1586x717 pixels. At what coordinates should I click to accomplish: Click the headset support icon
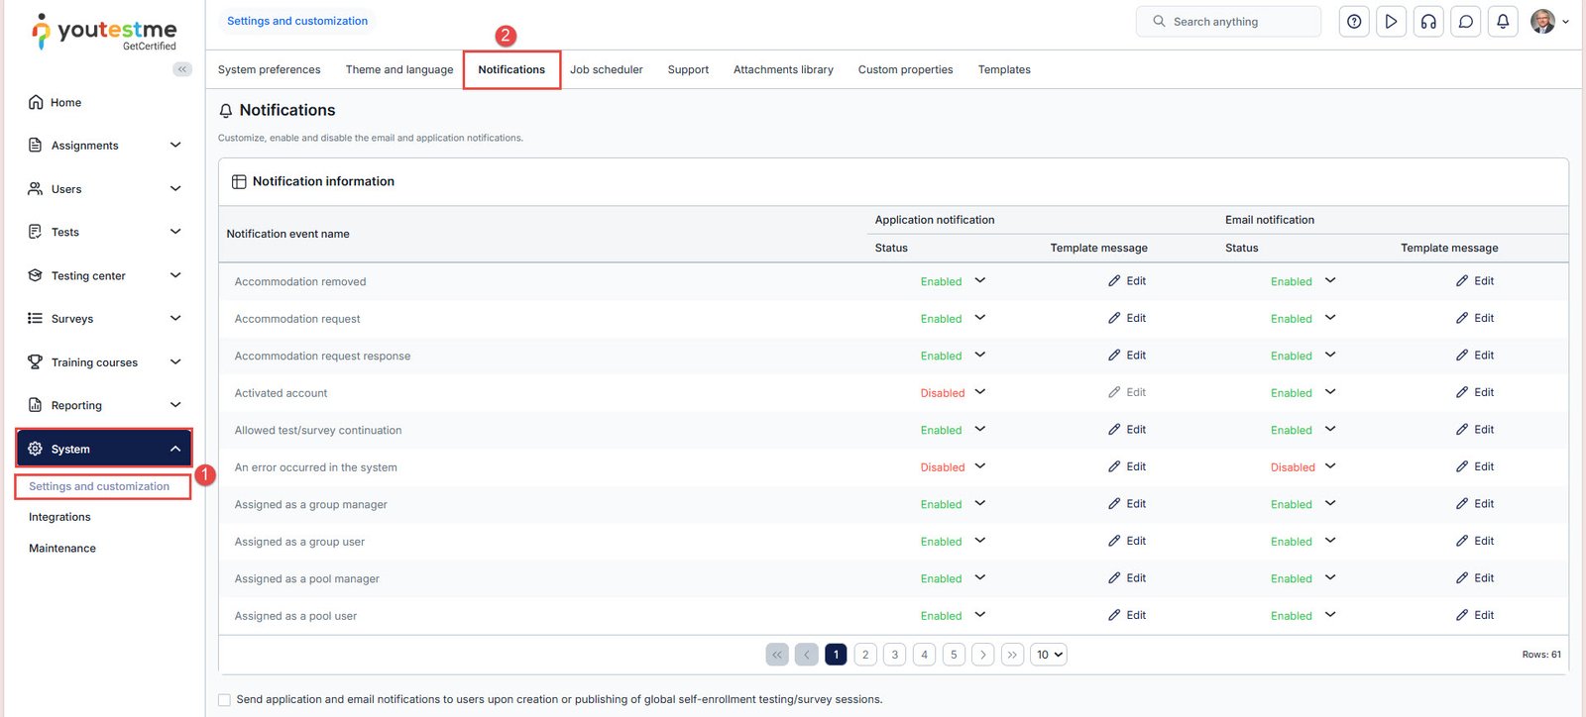(1428, 22)
